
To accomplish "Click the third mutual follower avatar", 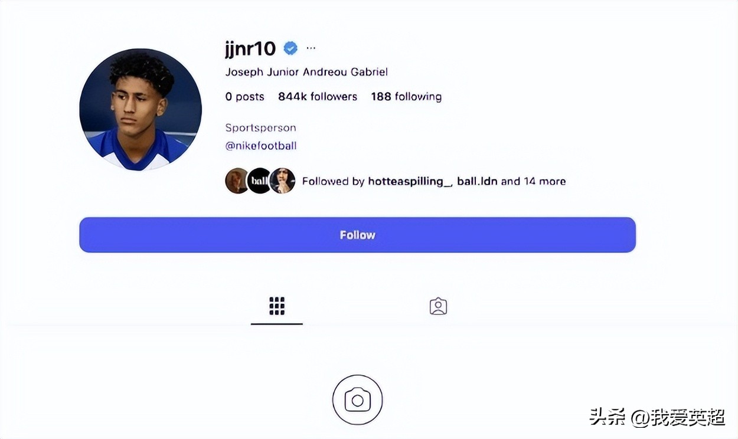I will (x=282, y=181).
